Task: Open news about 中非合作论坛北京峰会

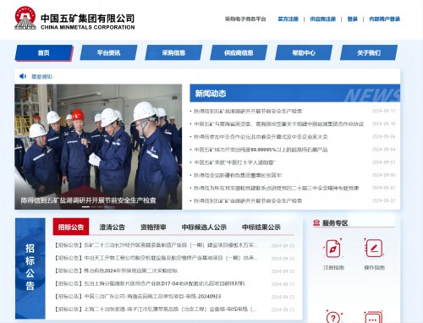Action: point(261,137)
